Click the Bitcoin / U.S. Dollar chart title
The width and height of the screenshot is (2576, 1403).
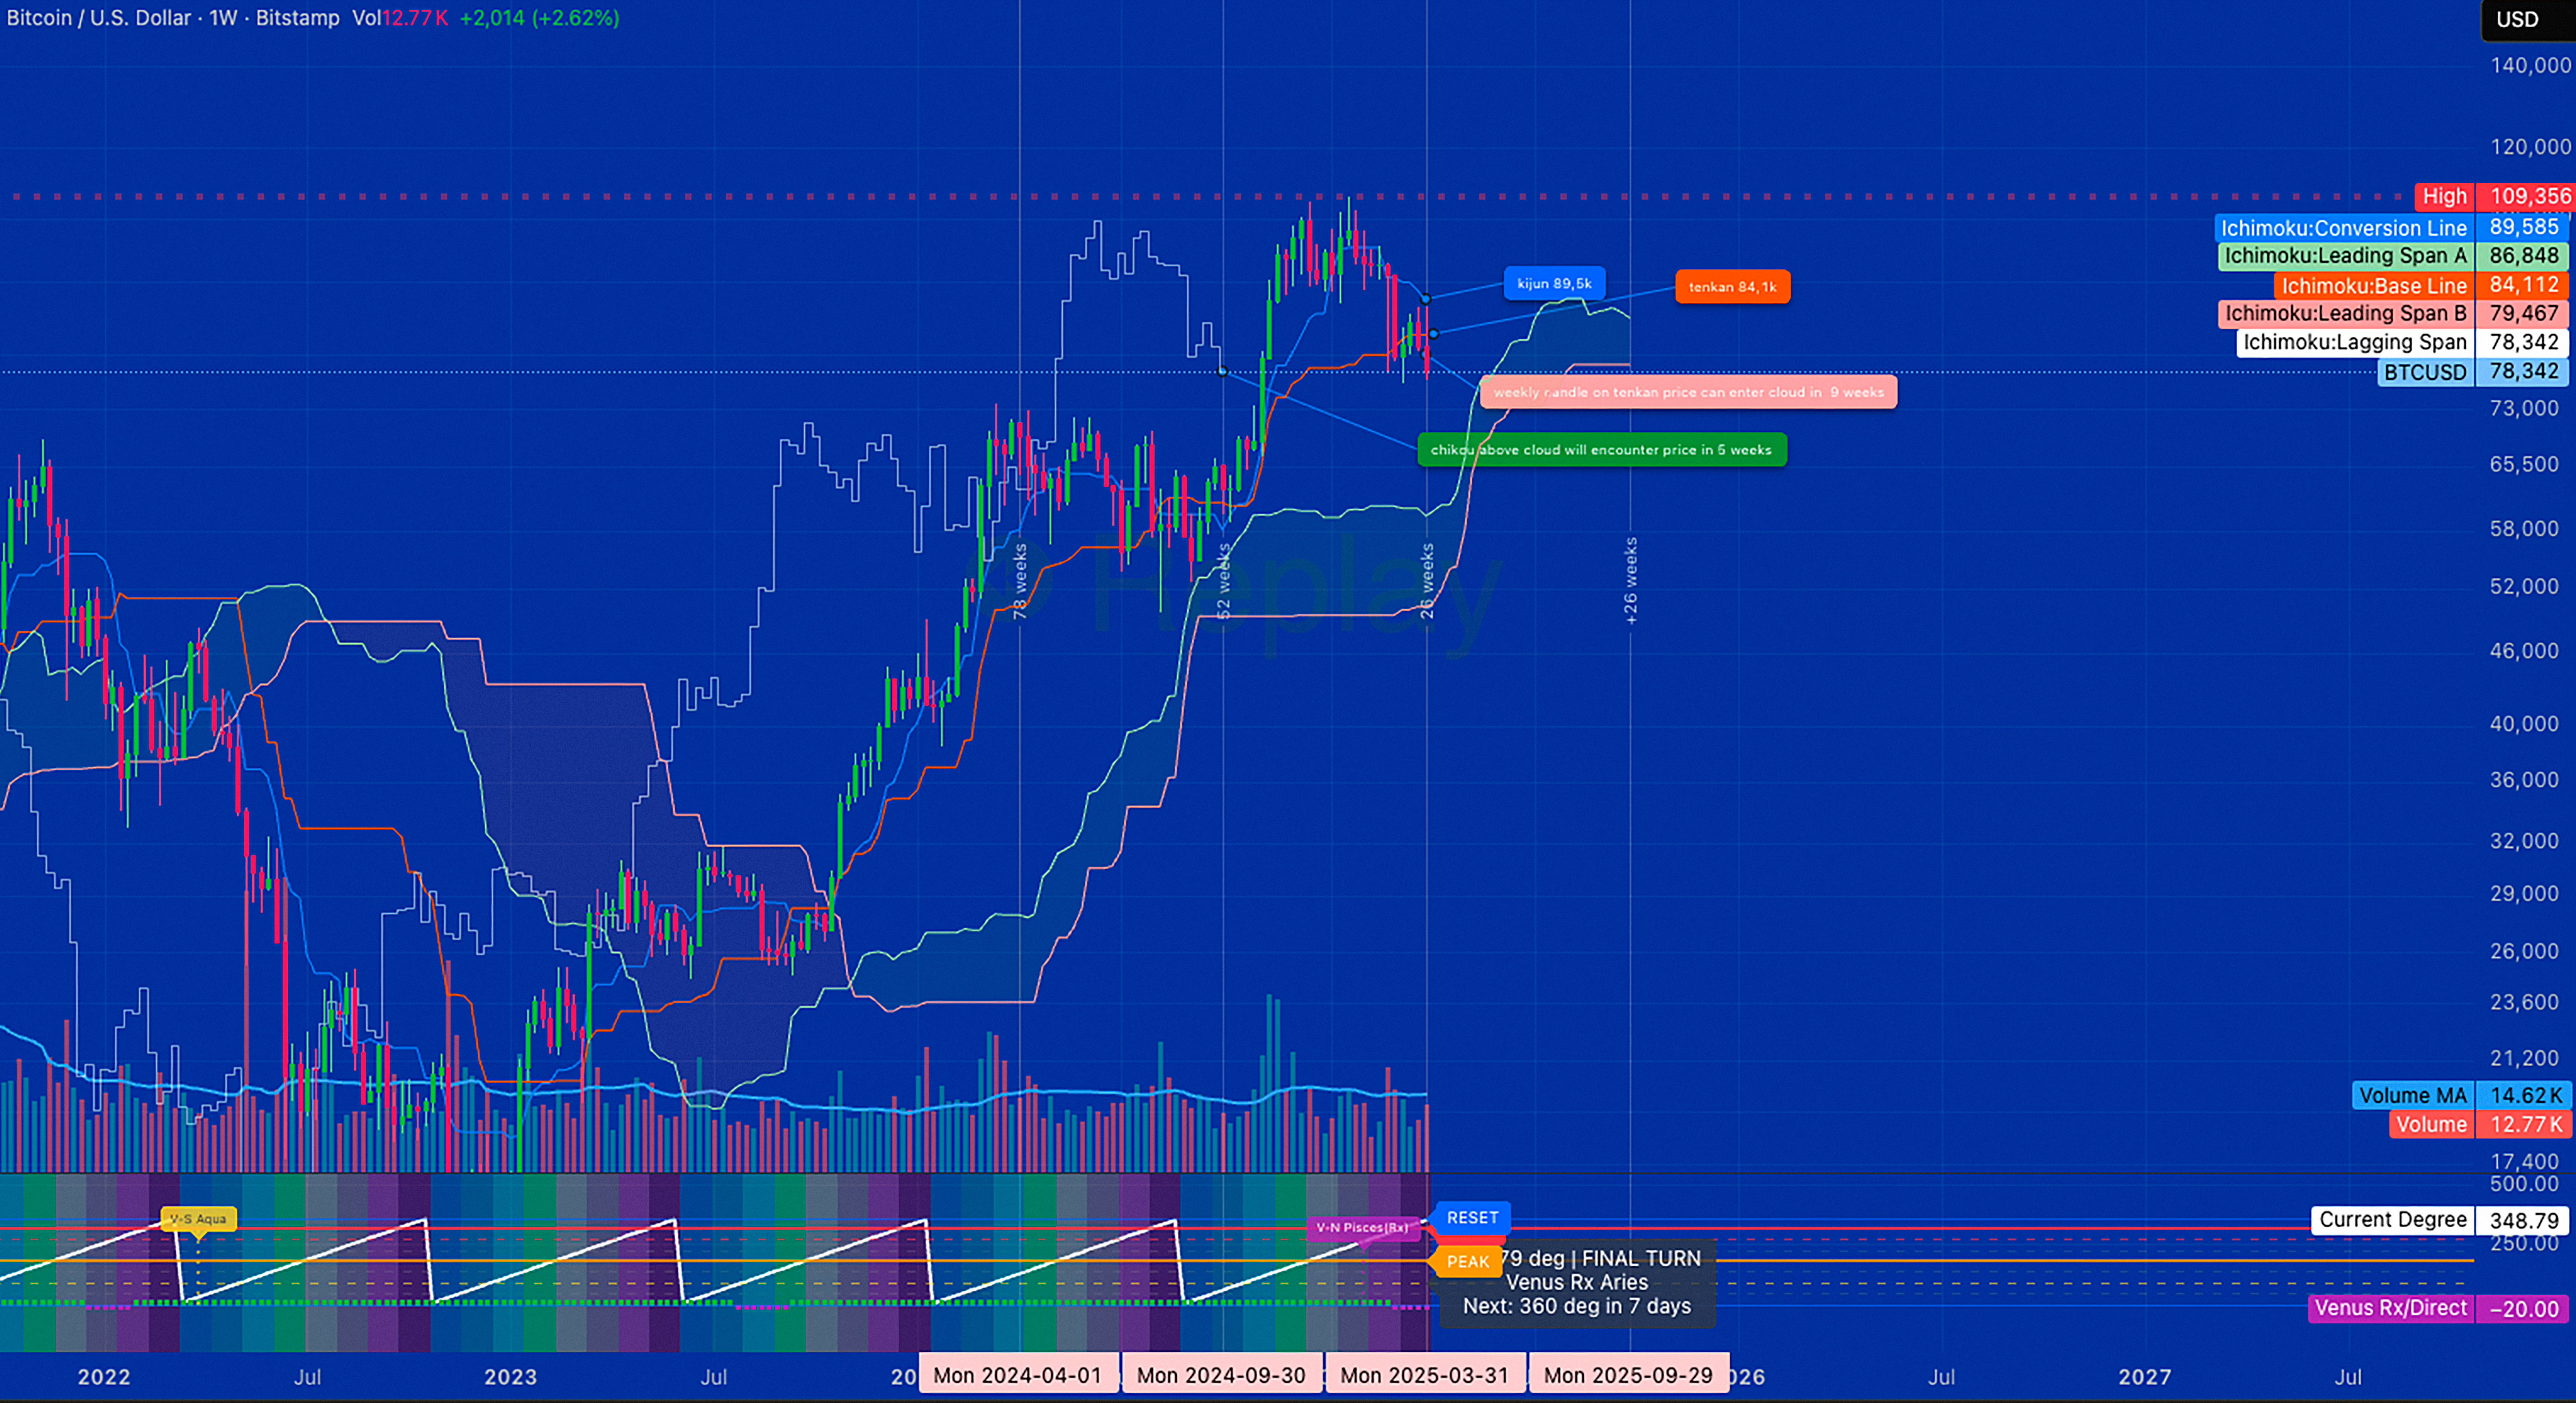coord(98,18)
